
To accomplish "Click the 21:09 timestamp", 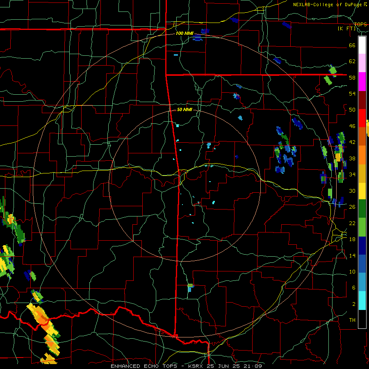I will 253,366.
